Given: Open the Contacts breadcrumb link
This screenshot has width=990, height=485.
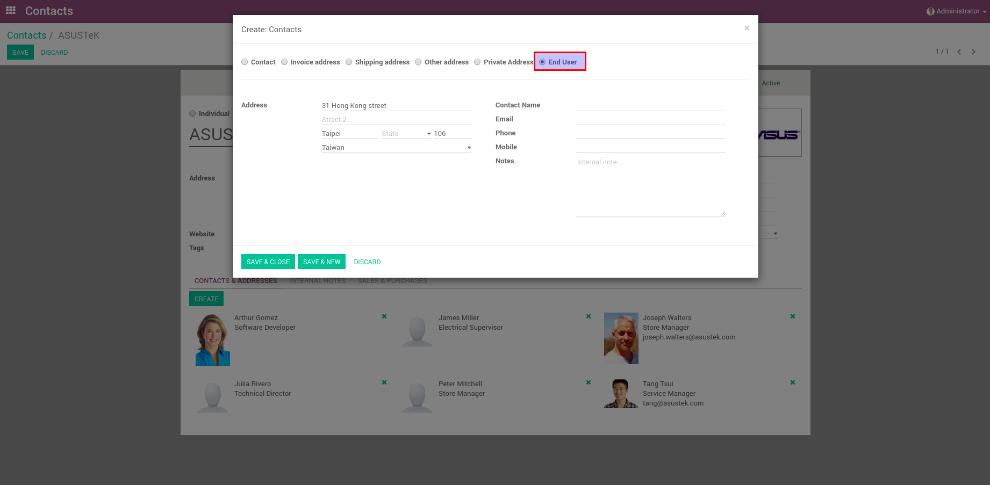Looking at the screenshot, I should point(27,35).
